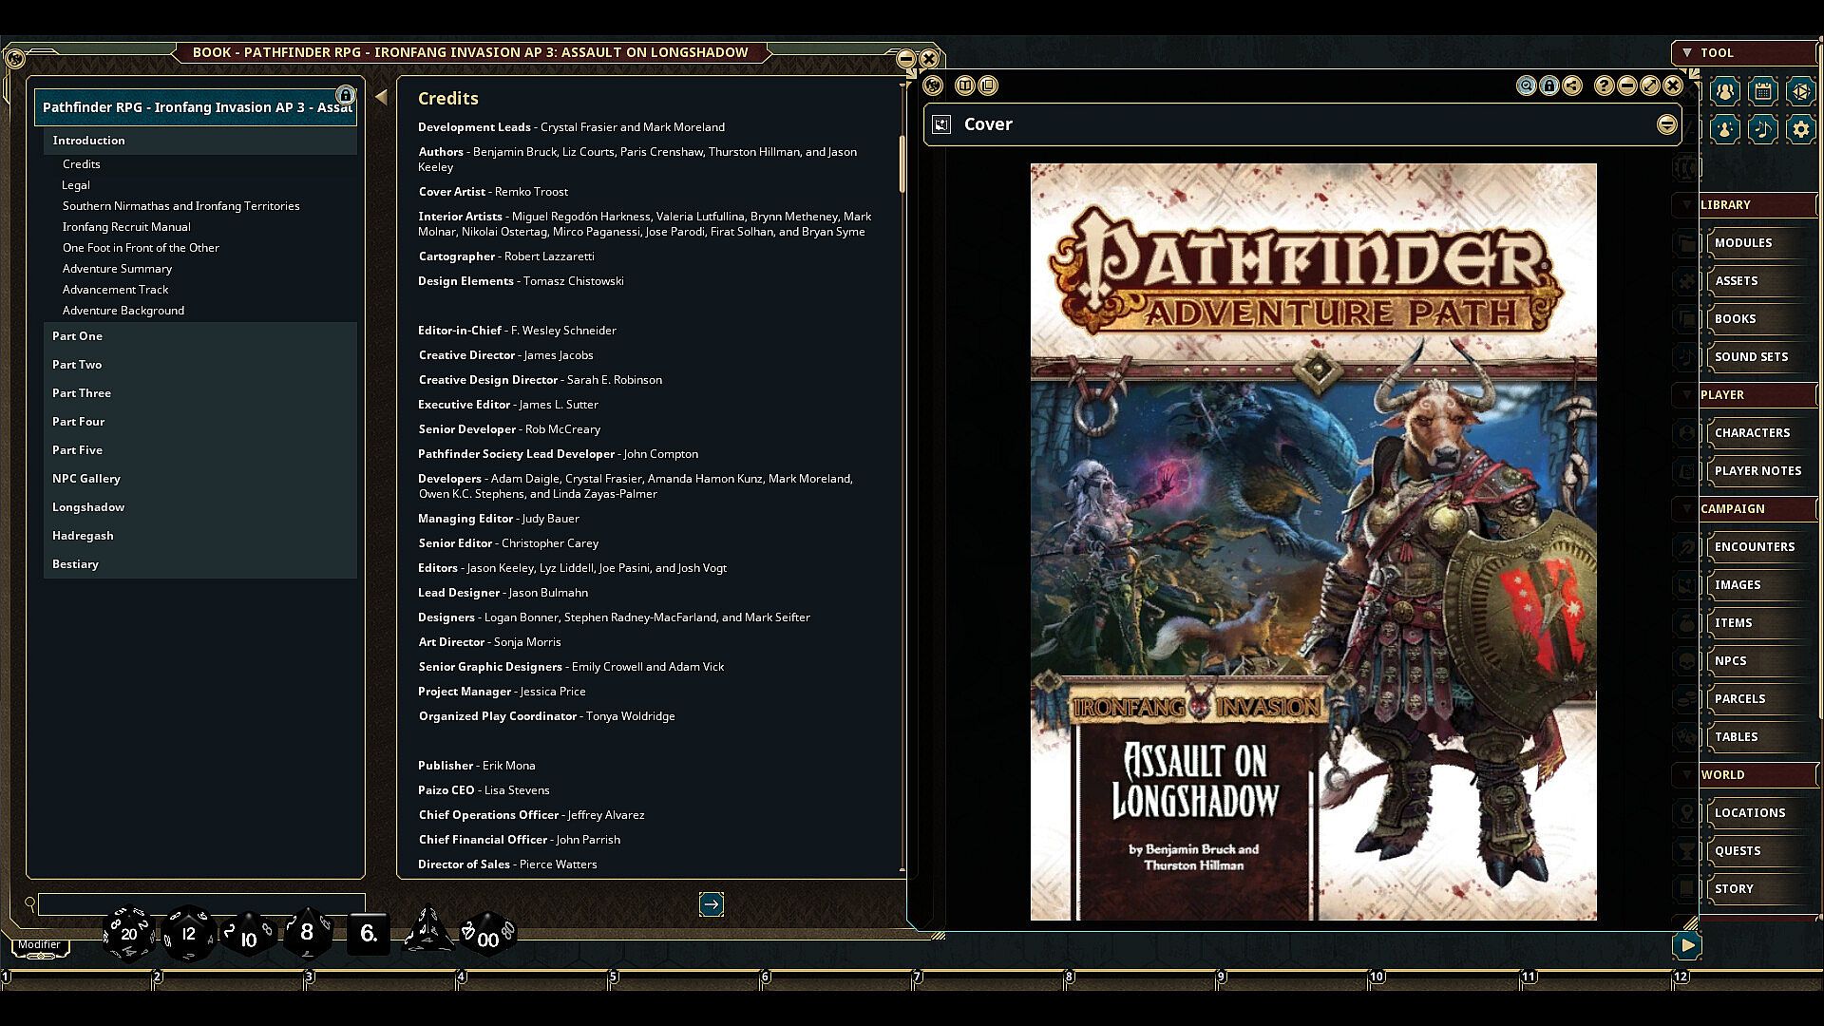This screenshot has width=1824, height=1026.
Task: Collapse the TOOL sidebar section
Action: pyautogui.click(x=1687, y=53)
